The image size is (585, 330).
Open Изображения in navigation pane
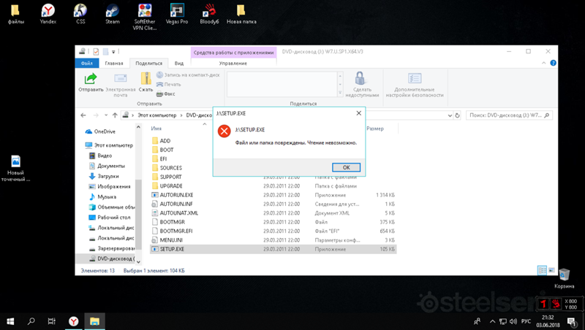(x=109, y=186)
